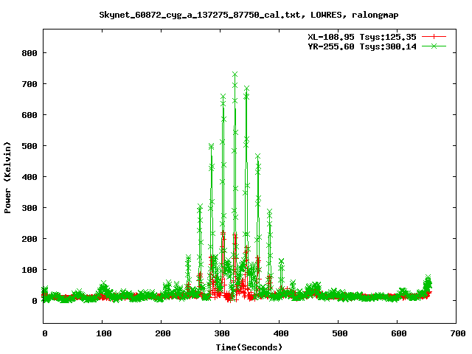Click the green YR legend line sample
Screen dimensions: 472x354
click(434, 46)
